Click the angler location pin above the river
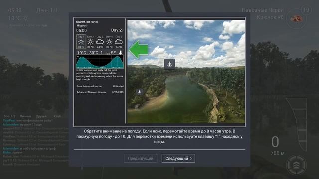 tap(169, 64)
